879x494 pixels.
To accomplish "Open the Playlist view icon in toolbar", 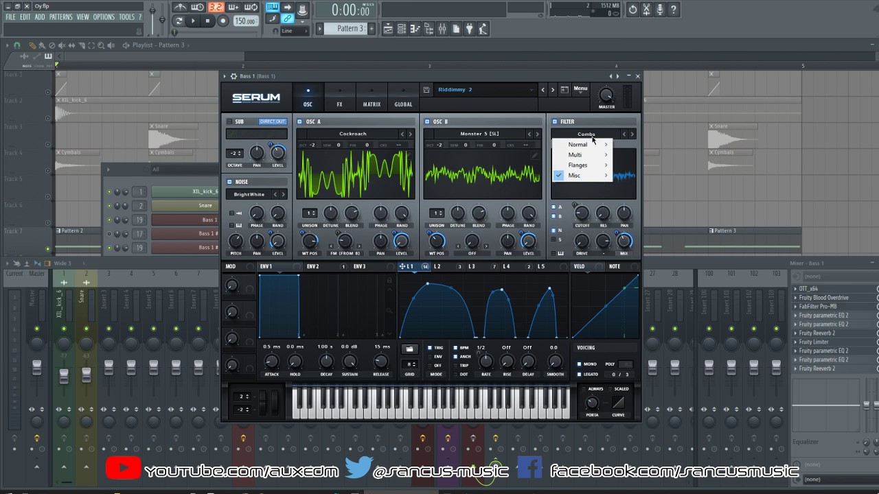I will [x=389, y=29].
